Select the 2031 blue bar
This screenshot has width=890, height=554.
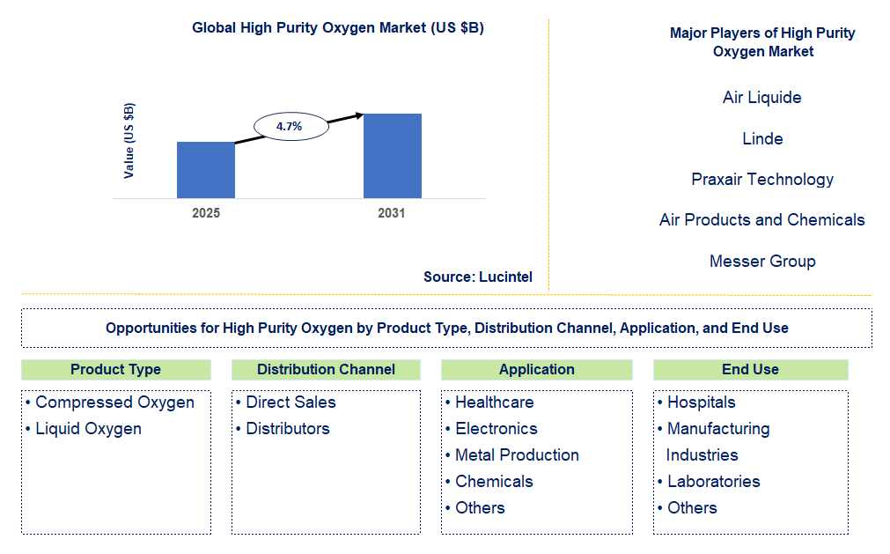tap(393, 156)
